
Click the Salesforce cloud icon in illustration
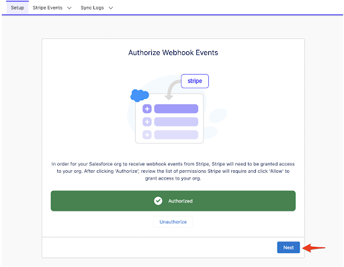click(x=140, y=96)
